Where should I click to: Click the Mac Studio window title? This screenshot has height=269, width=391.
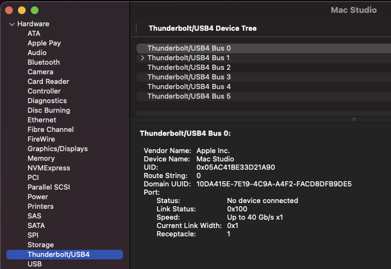[x=354, y=10]
